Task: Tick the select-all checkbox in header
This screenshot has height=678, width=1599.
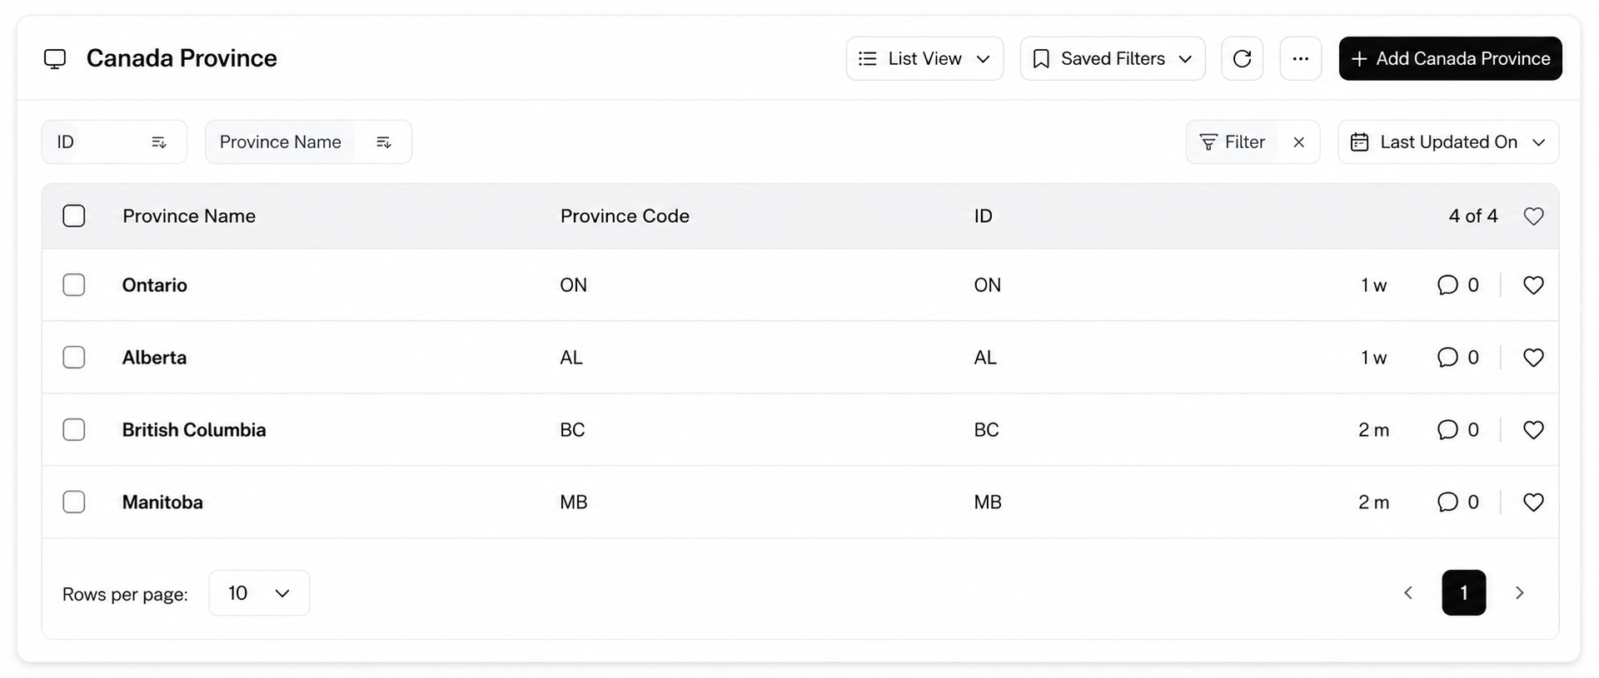Action: click(x=74, y=216)
